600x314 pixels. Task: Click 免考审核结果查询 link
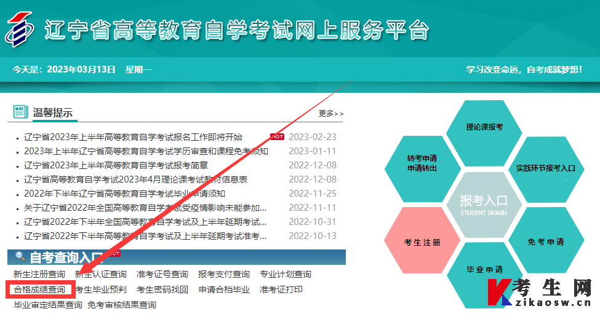[x=122, y=305]
